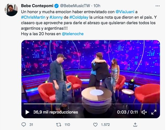Click the 10h tweet timestamp
This screenshot has height=130, width=166.
[97, 6]
